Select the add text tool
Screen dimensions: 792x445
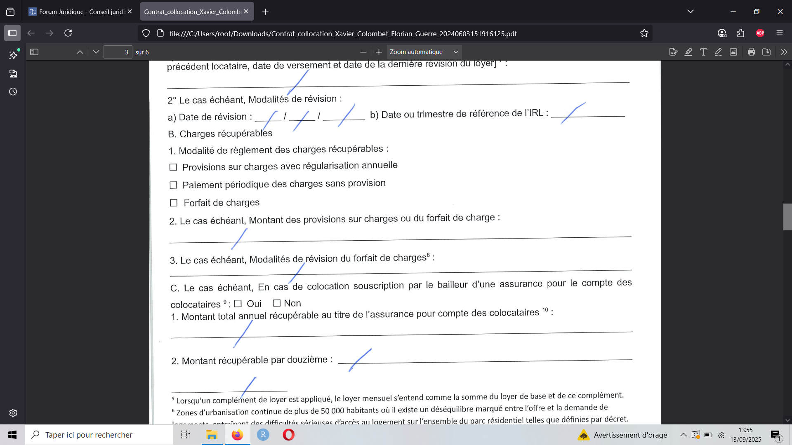(x=704, y=52)
